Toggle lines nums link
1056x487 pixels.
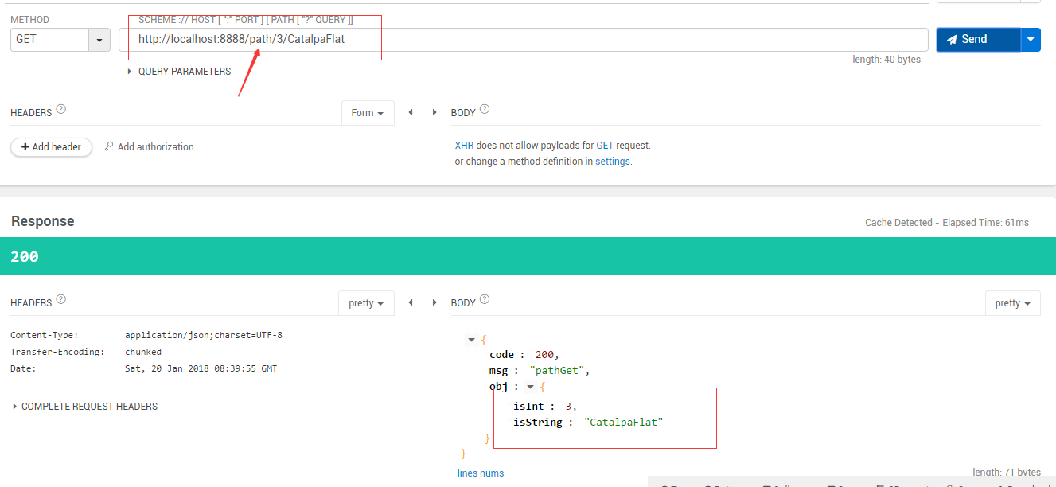pyautogui.click(x=481, y=473)
